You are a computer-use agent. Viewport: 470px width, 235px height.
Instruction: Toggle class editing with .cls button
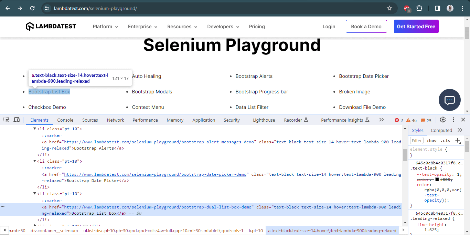[445, 141]
